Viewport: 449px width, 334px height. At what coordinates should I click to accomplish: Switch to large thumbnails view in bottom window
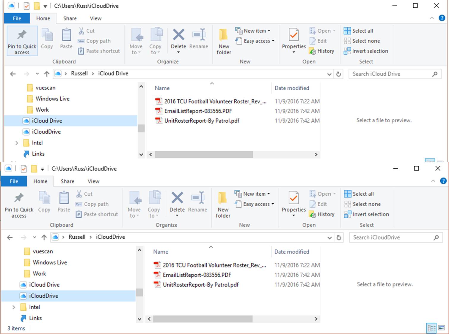coord(442,328)
